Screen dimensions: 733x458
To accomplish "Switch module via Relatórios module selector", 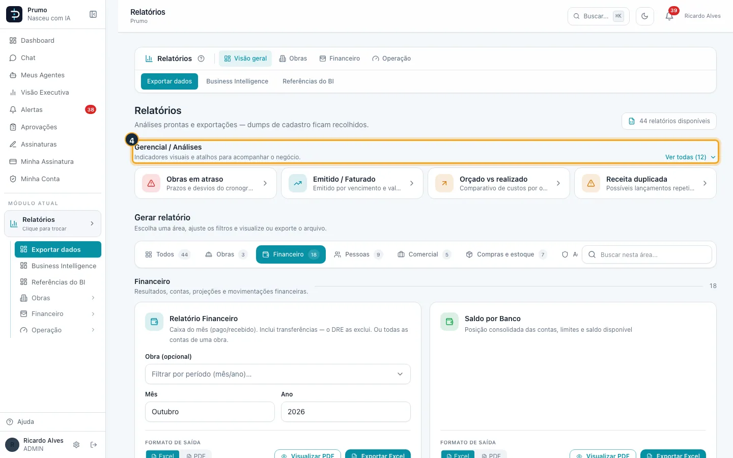I will click(x=53, y=224).
